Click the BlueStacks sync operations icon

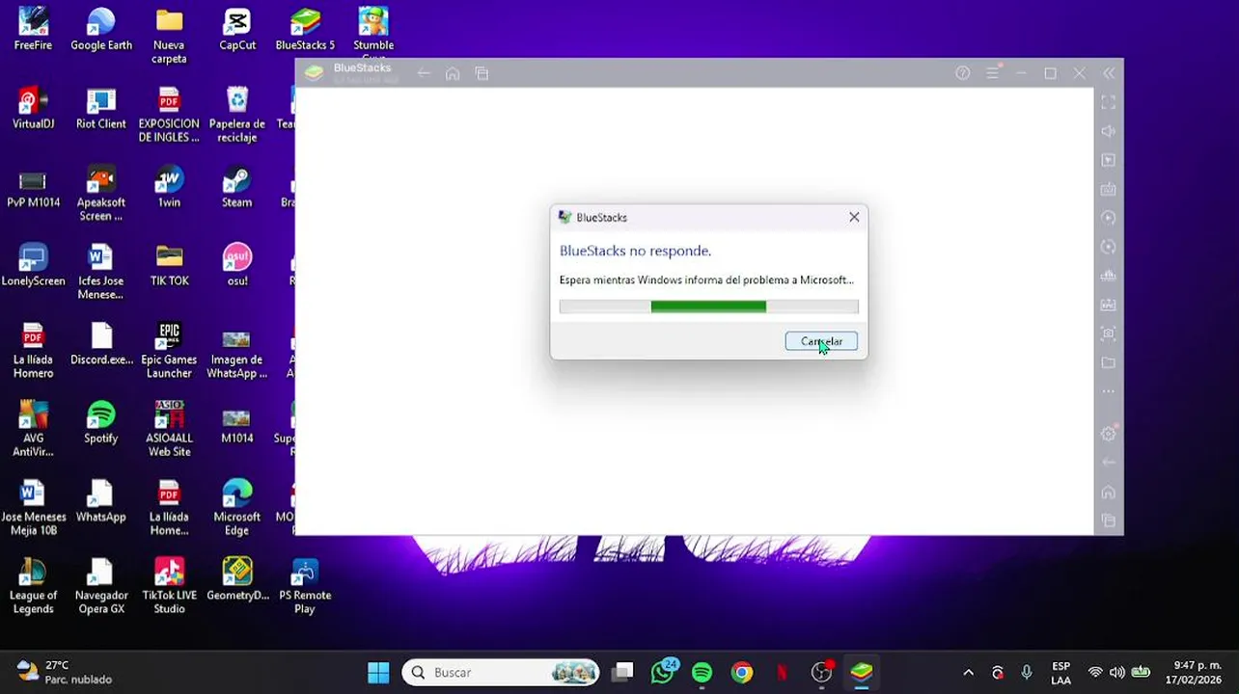pyautogui.click(x=1109, y=218)
